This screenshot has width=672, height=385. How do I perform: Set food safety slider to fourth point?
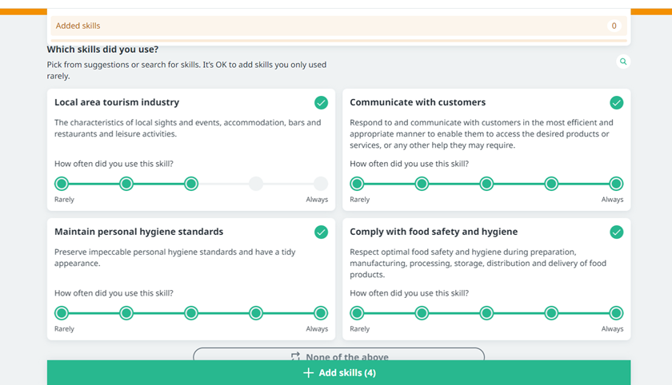pos(551,313)
